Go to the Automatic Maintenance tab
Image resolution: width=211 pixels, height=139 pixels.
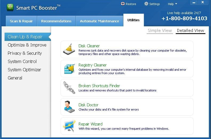[99, 21]
